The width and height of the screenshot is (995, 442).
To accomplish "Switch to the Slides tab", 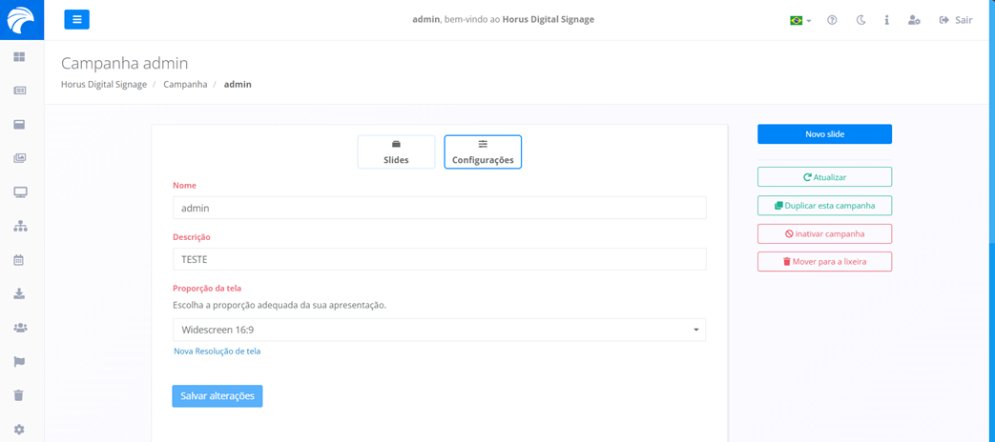I will pyautogui.click(x=396, y=152).
